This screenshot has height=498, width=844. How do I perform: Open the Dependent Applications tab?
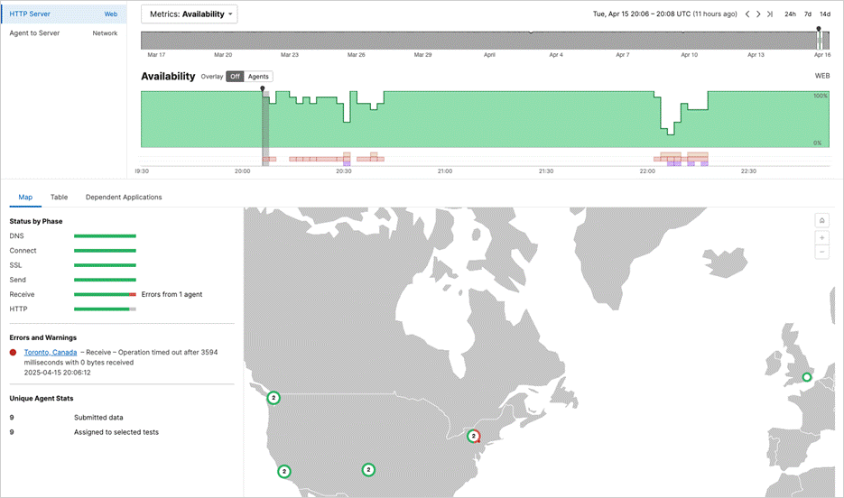point(124,197)
